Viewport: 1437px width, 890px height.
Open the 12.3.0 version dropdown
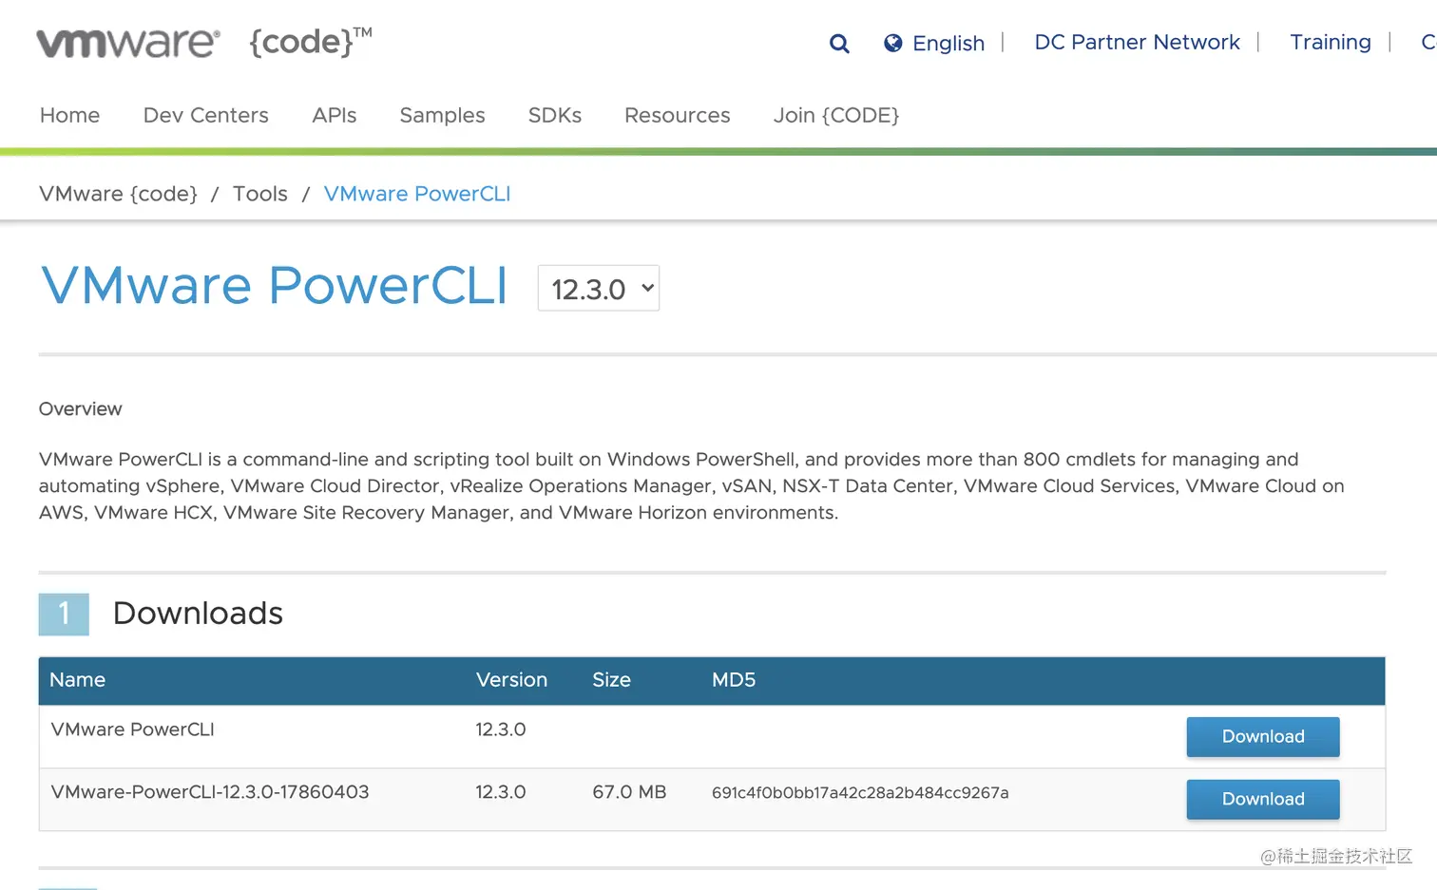598,288
